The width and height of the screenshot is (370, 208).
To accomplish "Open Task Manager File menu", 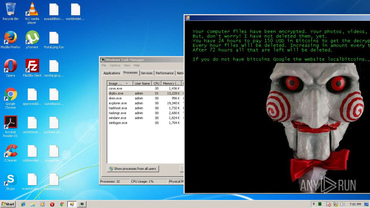I will pyautogui.click(x=104, y=65).
